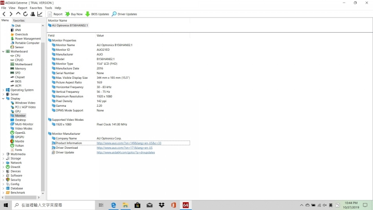This screenshot has width=373, height=210.
Task: Go back with the left arrow toolbar icon
Action: [x=4, y=14]
